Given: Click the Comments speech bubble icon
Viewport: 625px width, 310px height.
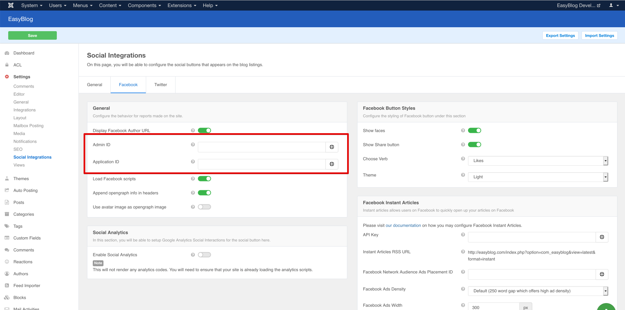Looking at the screenshot, I should (7, 250).
